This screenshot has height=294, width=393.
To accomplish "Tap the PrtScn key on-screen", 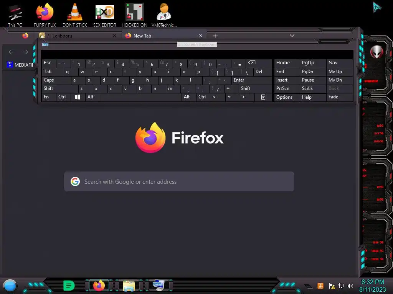I will coord(287,88).
